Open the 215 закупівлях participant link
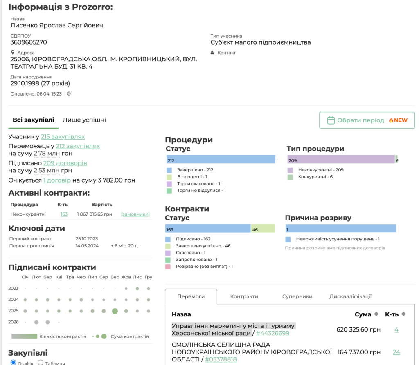This screenshot has height=365, width=419. coord(63,137)
